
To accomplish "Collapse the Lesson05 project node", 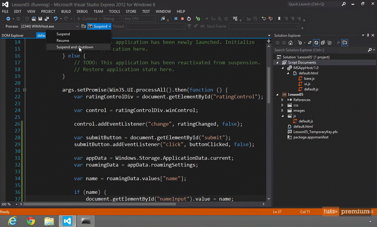I will 277,95.
